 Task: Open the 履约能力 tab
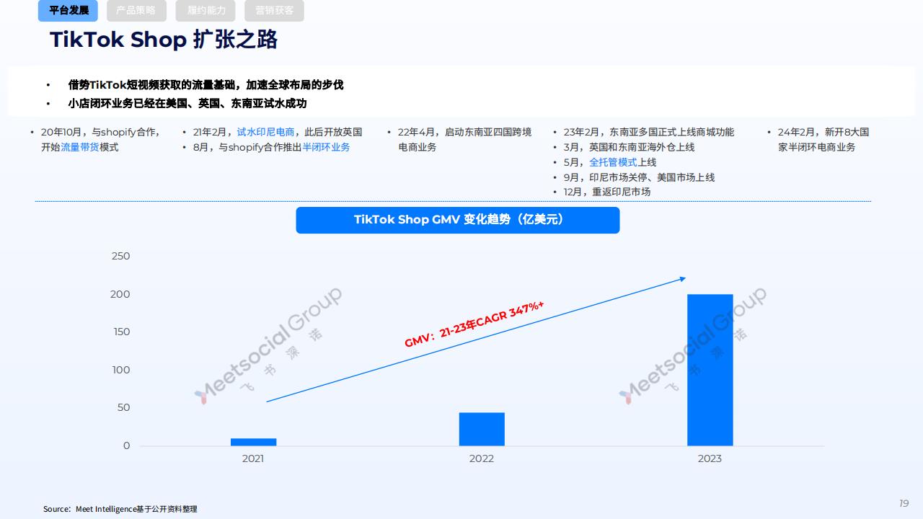click(x=206, y=11)
